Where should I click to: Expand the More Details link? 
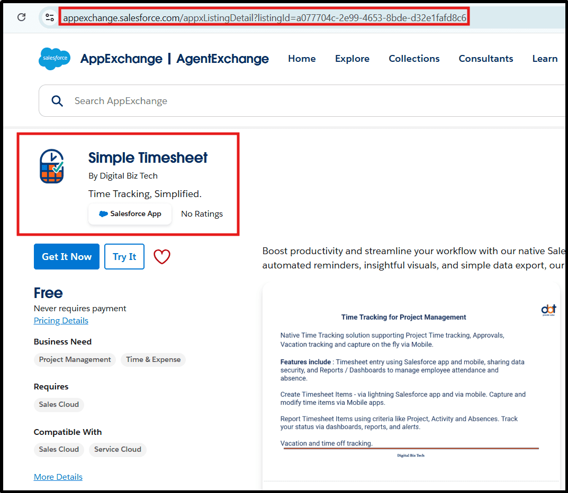58,477
